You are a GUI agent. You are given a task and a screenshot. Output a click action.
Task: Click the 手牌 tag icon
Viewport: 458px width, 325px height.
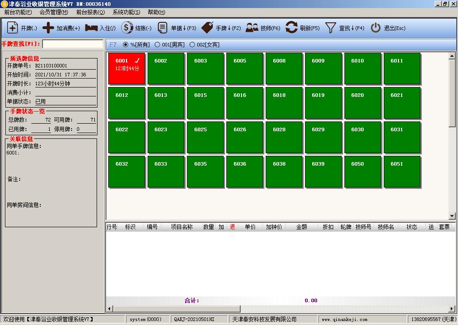208,28
